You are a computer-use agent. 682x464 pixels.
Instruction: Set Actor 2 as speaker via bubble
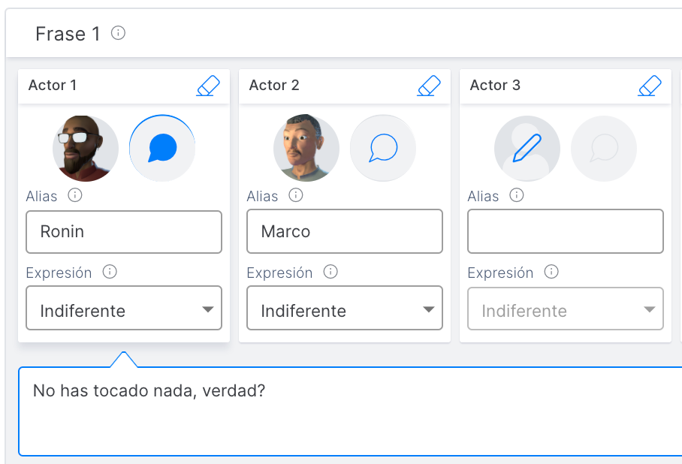[383, 149]
